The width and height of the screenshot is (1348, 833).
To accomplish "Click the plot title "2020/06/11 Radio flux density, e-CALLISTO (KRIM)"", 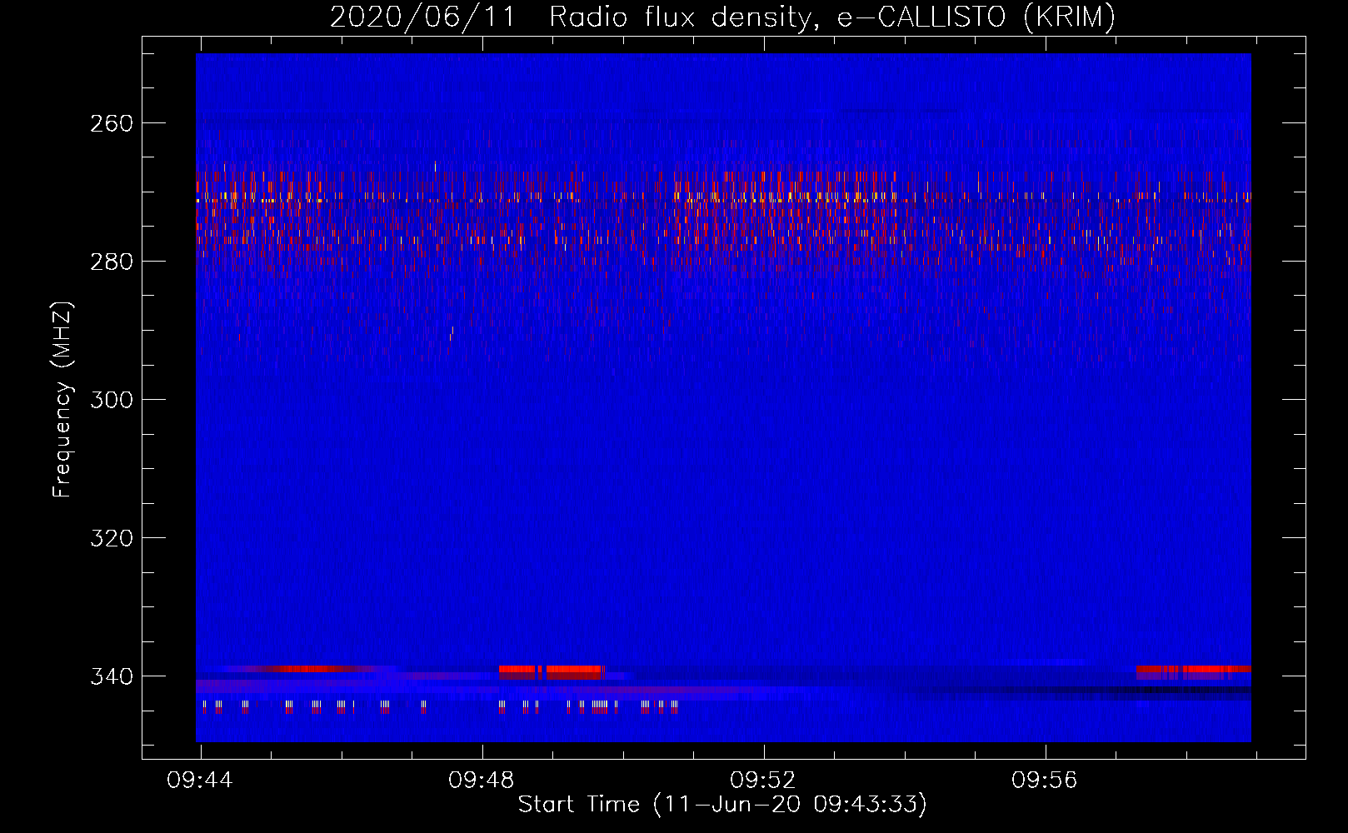I will click(x=722, y=17).
